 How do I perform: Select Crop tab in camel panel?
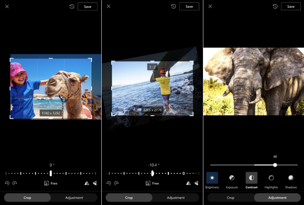tap(27, 198)
